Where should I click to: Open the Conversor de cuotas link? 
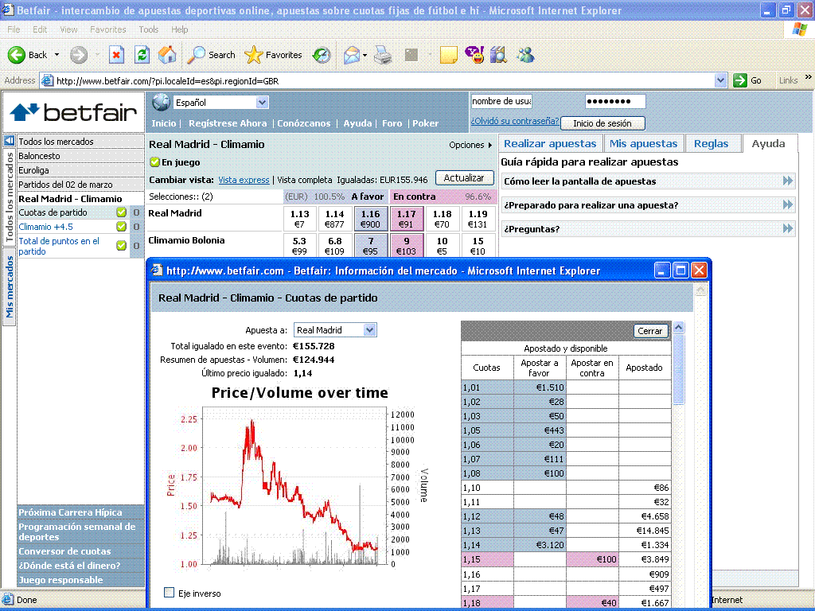(65, 551)
